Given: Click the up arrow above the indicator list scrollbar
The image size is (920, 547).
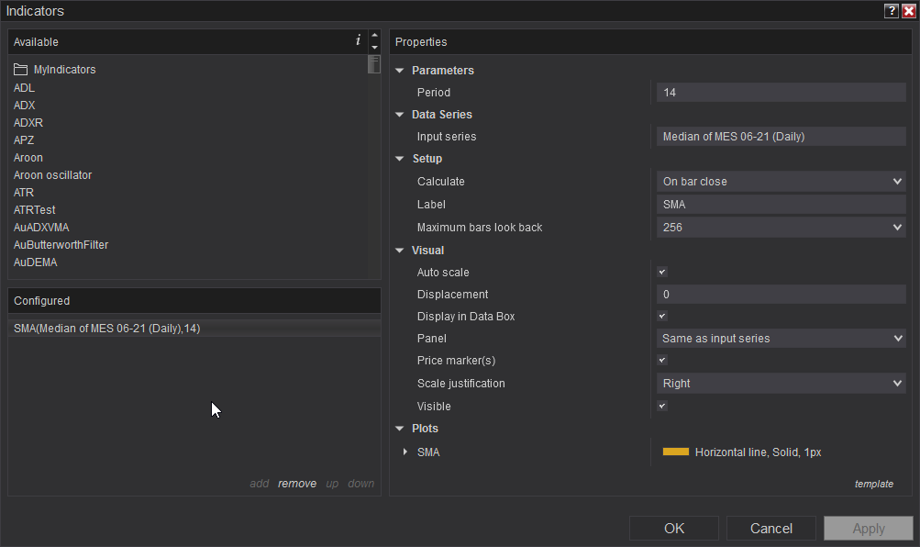Looking at the screenshot, I should [x=374, y=36].
